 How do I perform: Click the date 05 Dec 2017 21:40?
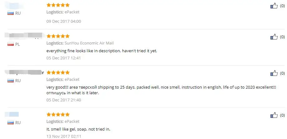coord(64,100)
